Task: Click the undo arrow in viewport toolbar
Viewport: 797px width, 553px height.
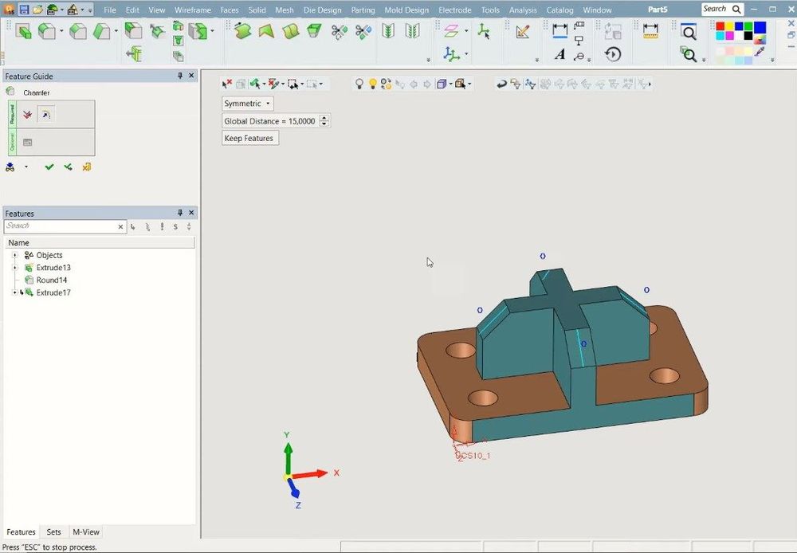Action: (501, 84)
